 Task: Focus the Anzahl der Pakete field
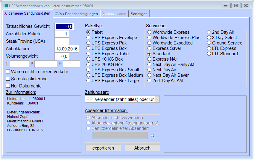click(x=62, y=34)
